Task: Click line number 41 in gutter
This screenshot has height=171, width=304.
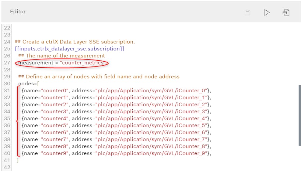Action: 7,160
